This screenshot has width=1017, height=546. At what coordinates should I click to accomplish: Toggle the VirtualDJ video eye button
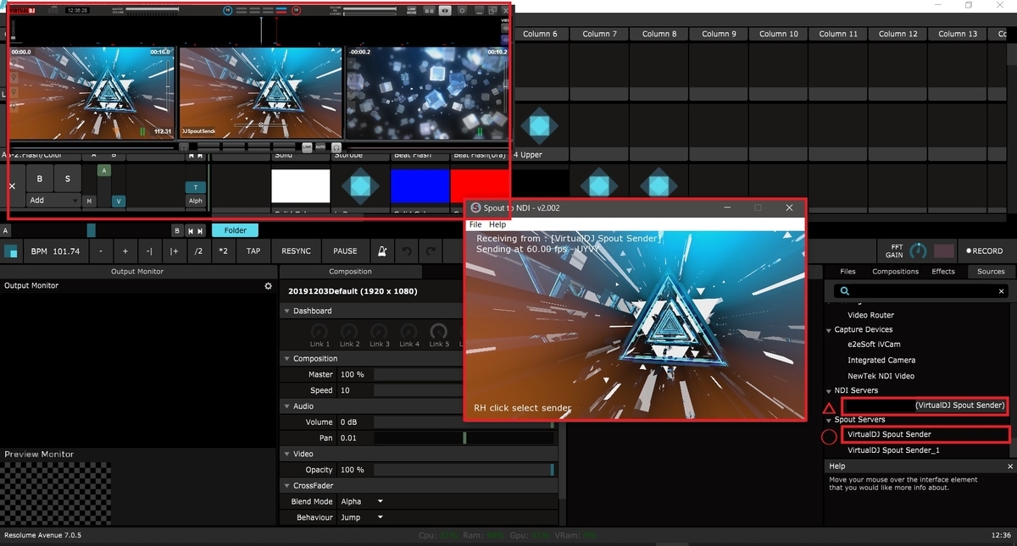pos(445,10)
